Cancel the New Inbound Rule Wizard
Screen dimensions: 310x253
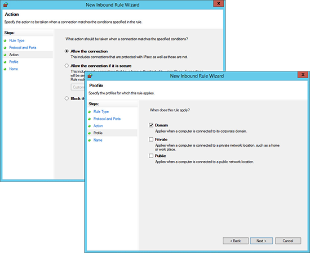288,241
